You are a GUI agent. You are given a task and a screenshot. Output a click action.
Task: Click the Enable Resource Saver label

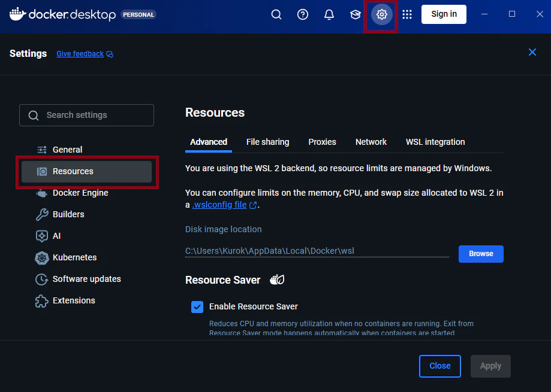[254, 307]
